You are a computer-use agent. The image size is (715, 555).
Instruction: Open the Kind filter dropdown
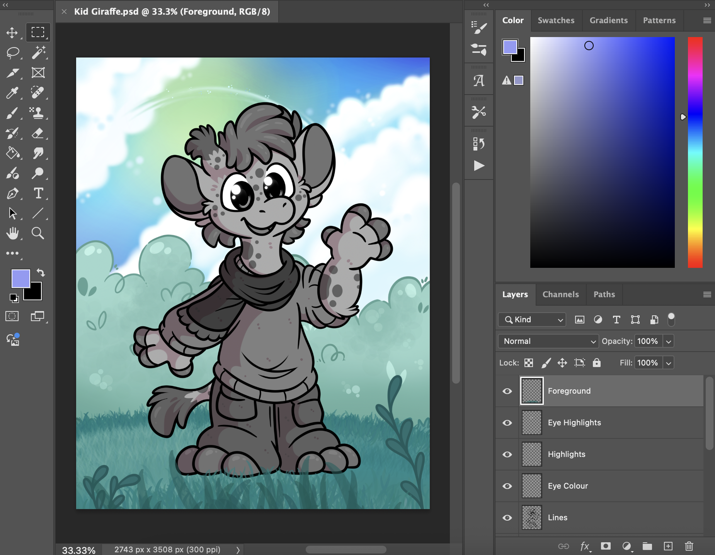point(532,320)
